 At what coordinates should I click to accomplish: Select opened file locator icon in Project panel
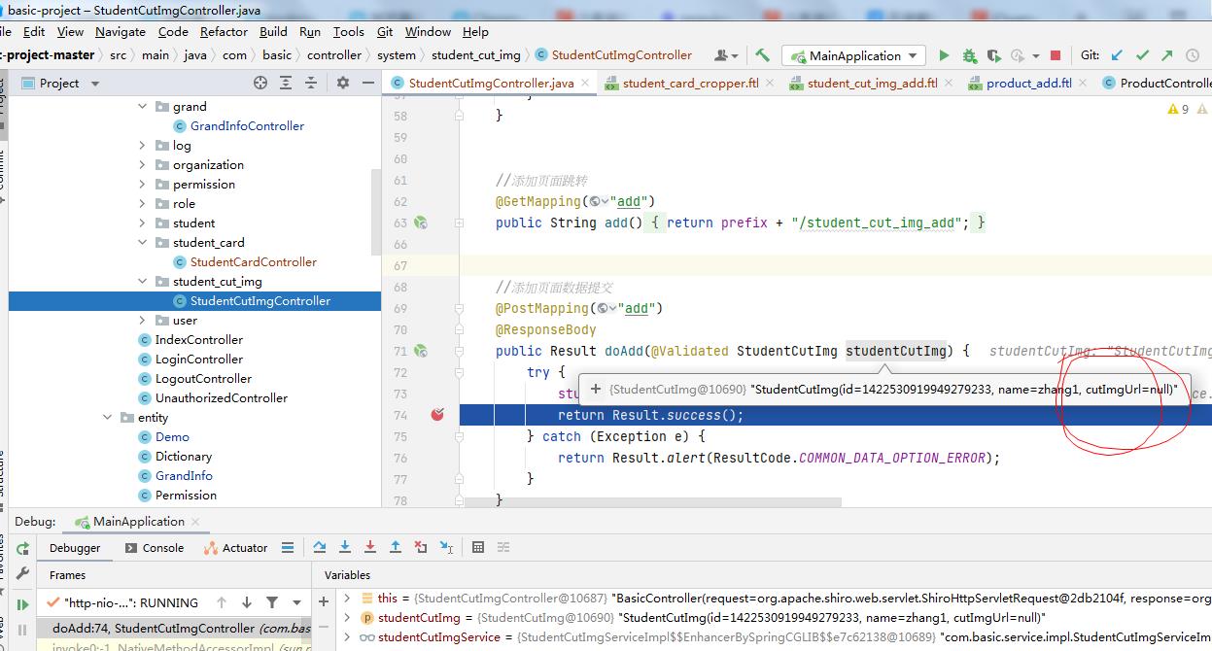[260, 84]
